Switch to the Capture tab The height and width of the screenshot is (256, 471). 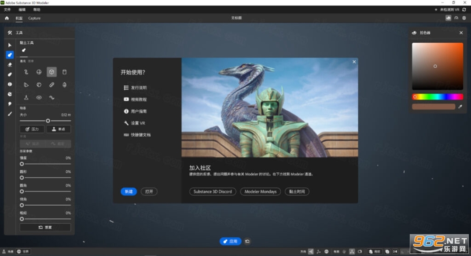(34, 18)
